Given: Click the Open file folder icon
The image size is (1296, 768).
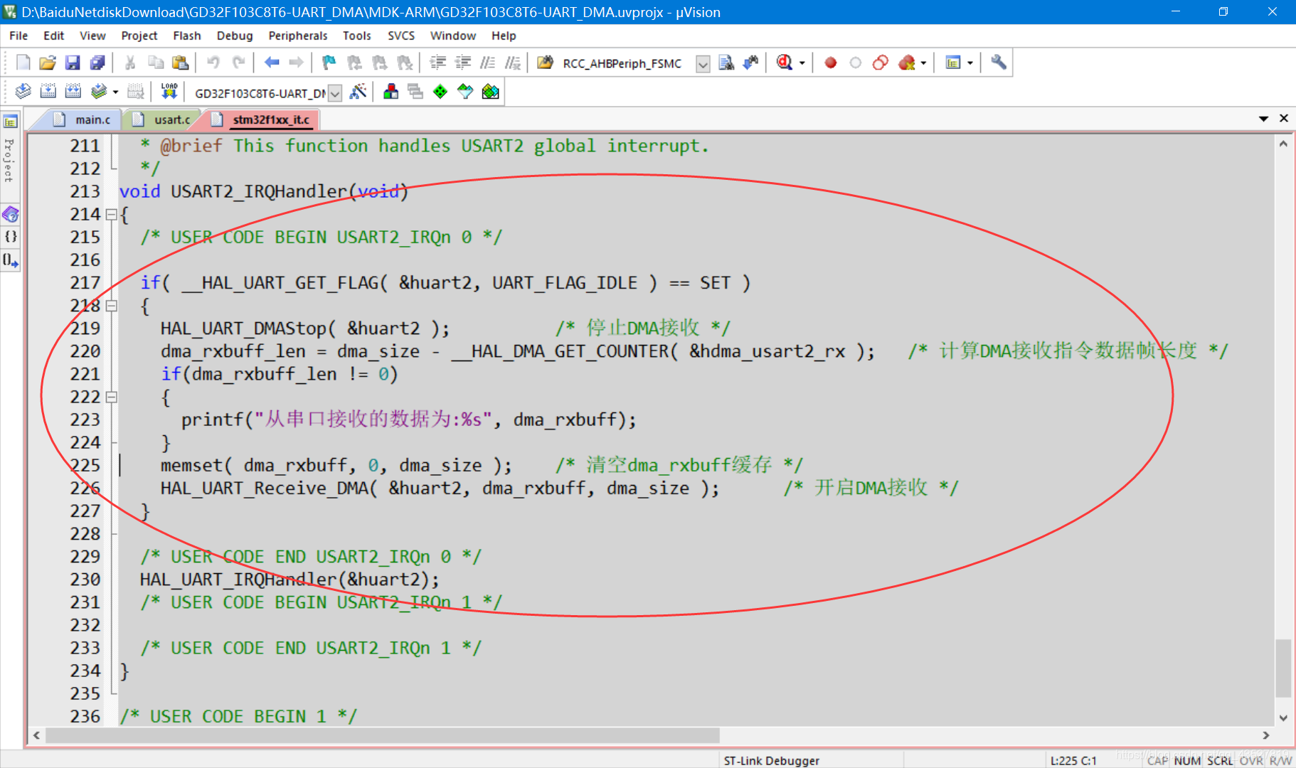Looking at the screenshot, I should point(48,63).
